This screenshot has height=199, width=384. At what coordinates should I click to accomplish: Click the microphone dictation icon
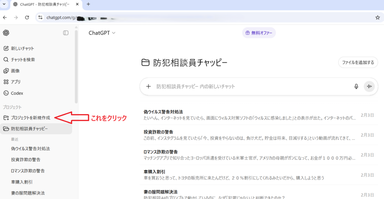pyautogui.click(x=356, y=87)
